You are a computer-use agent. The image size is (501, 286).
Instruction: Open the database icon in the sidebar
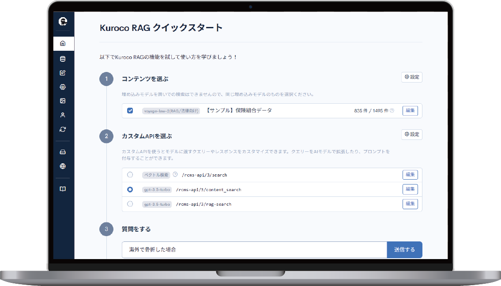pos(63,59)
